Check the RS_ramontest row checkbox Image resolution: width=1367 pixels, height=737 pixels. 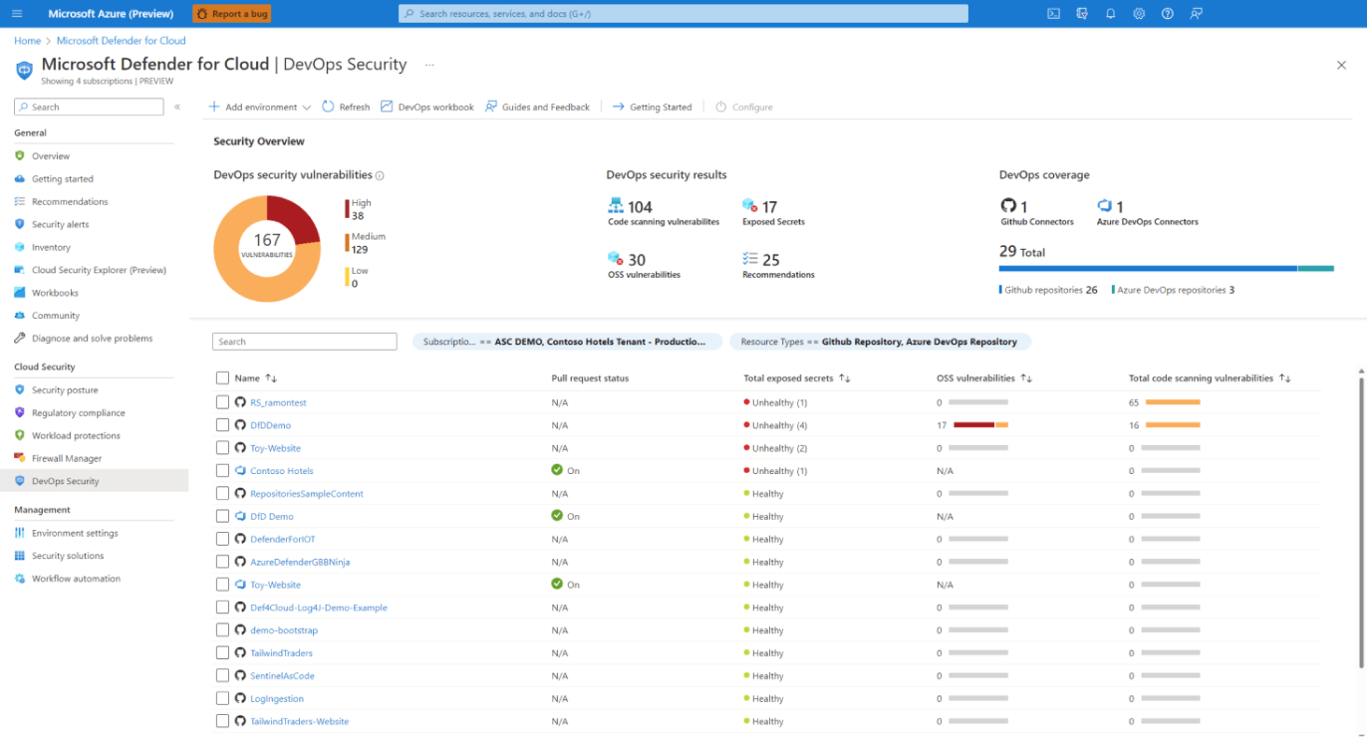tap(222, 402)
